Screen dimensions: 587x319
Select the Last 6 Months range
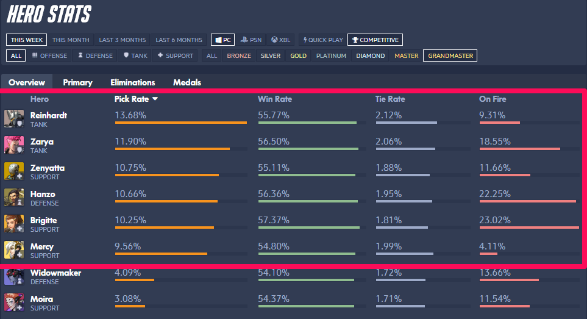(179, 40)
